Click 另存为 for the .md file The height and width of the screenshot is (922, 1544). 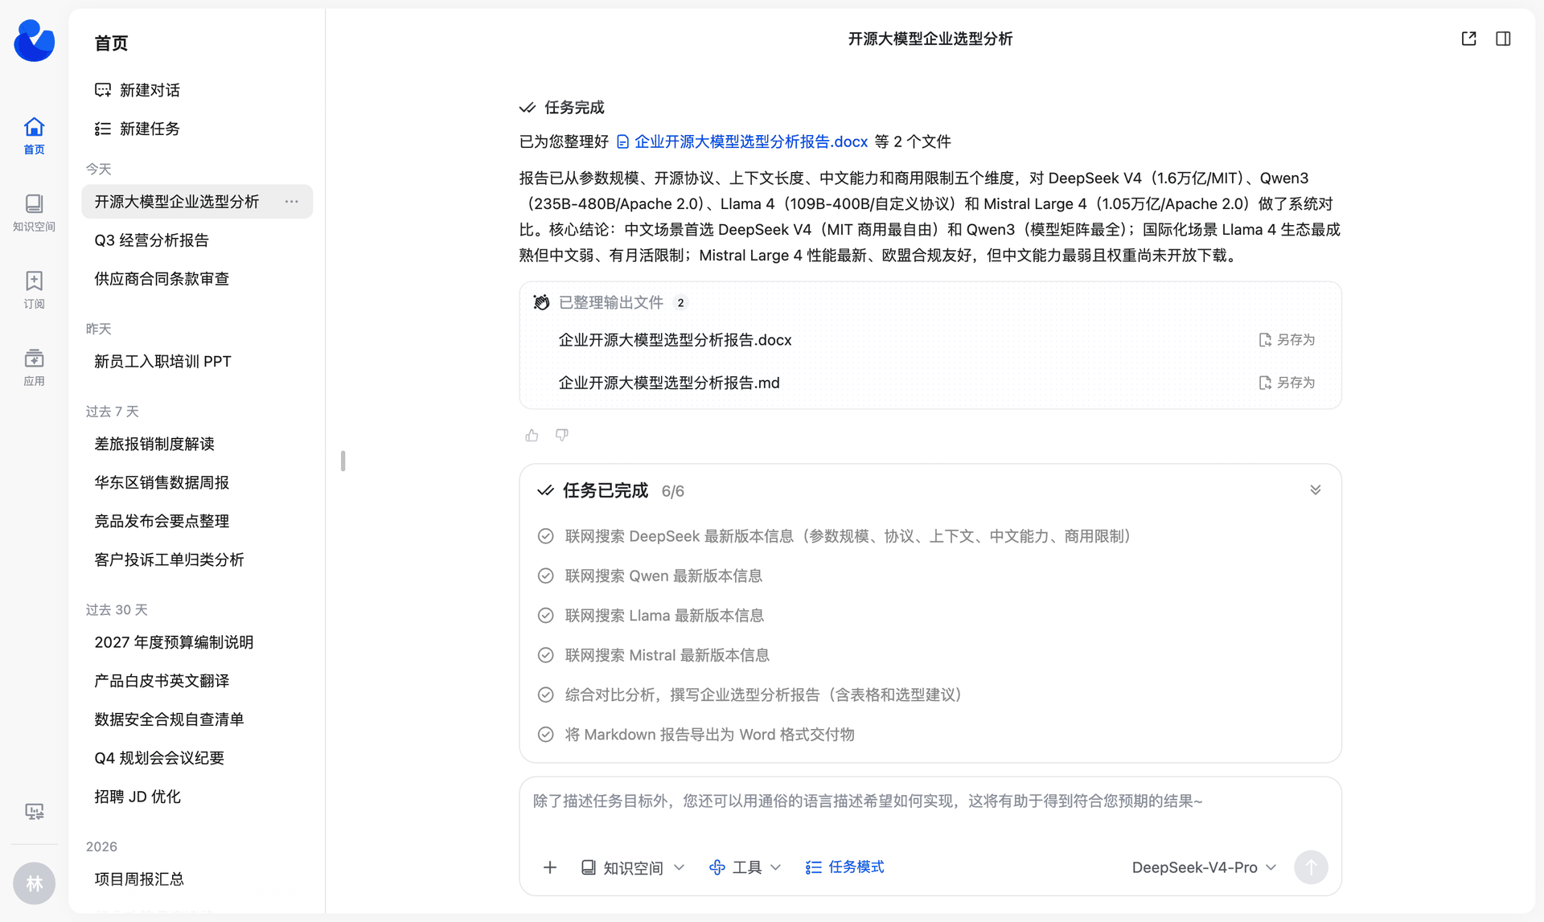point(1287,383)
